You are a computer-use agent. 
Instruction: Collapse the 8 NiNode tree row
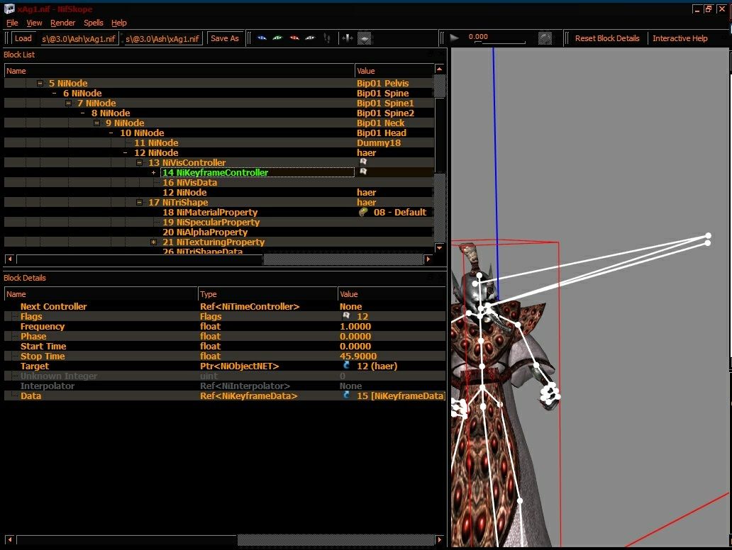coord(82,113)
